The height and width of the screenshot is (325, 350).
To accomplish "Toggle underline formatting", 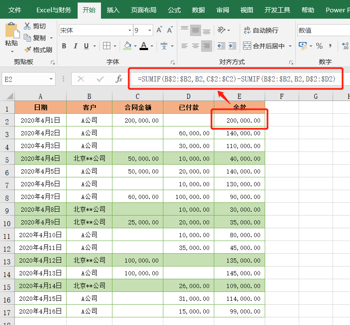I will 87,46.
